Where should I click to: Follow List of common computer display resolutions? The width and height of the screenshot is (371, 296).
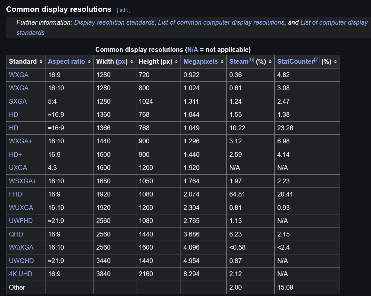coord(221,22)
